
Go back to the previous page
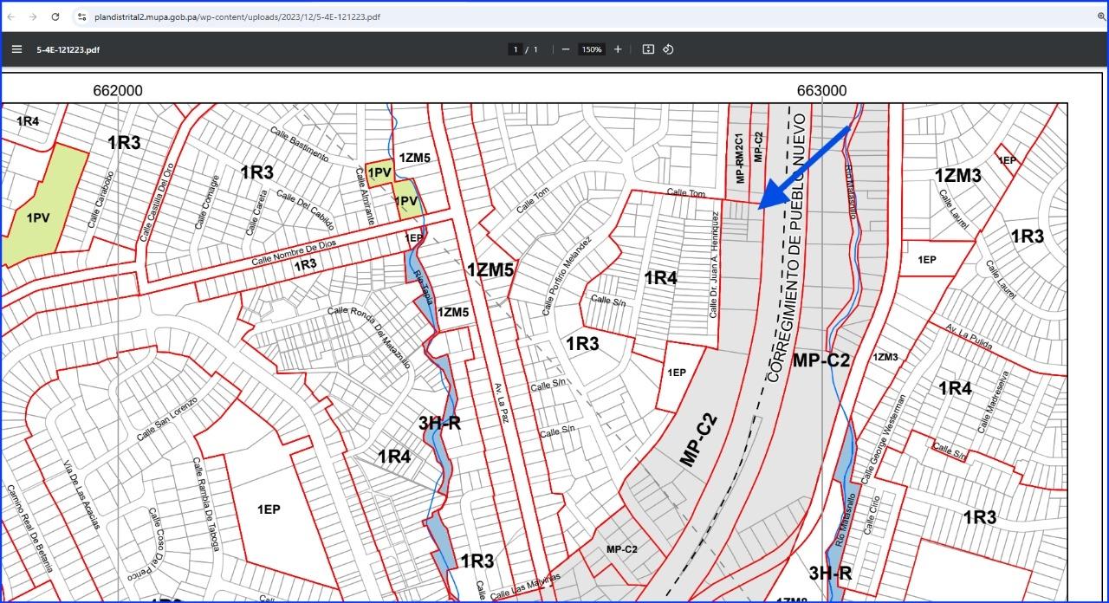click(x=10, y=16)
